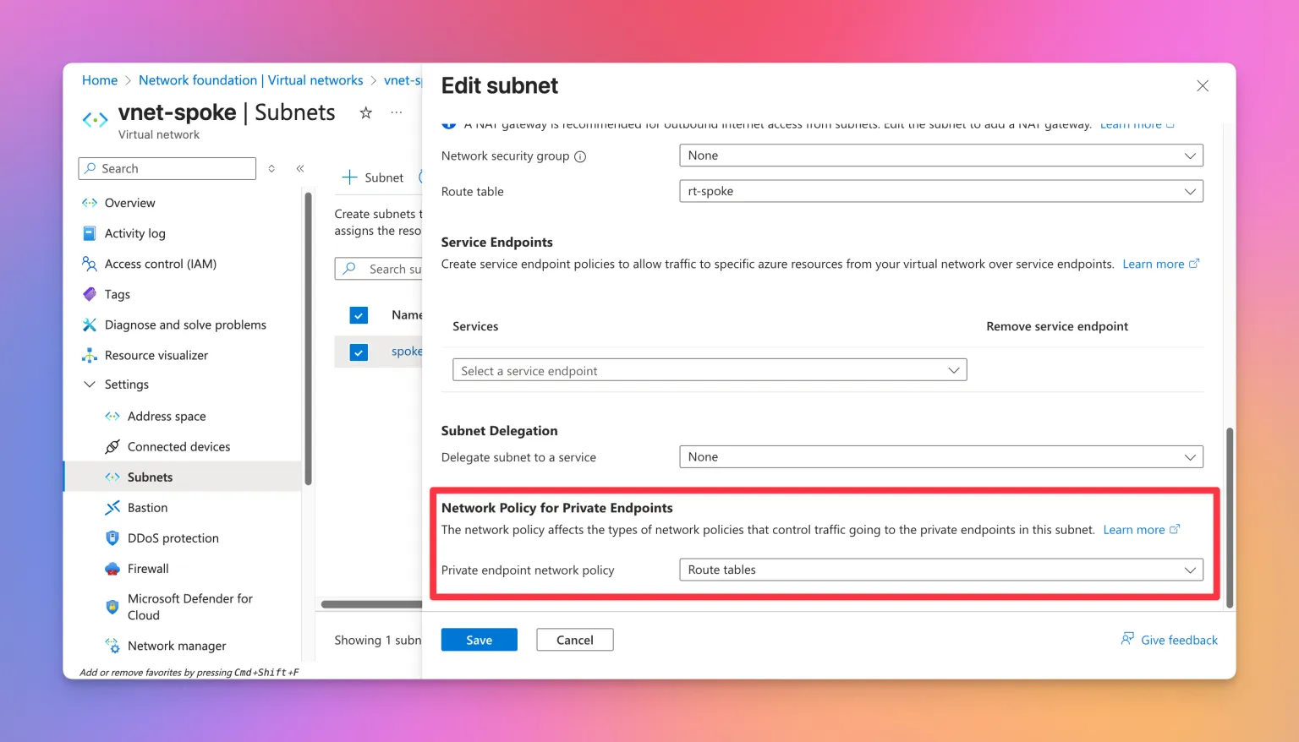Click the Network security group info icon
The height and width of the screenshot is (742, 1299).
coord(580,156)
